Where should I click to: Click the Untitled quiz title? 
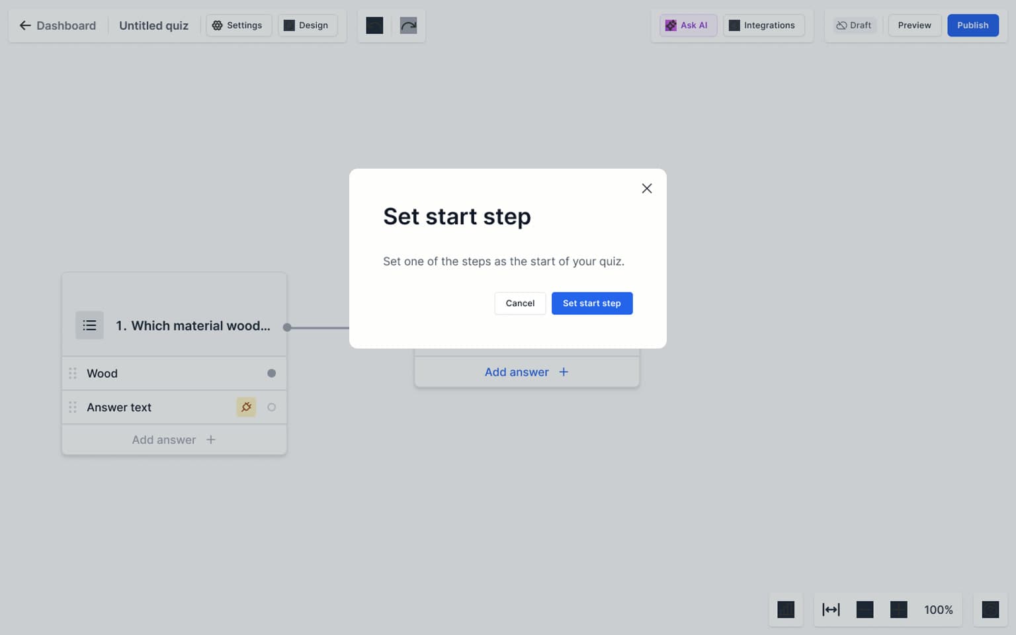[x=153, y=25]
